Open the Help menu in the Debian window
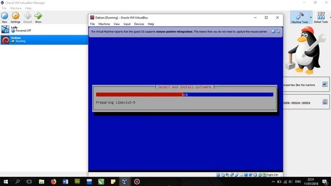Image resolution: width=331 pixels, height=186 pixels. (x=151, y=24)
